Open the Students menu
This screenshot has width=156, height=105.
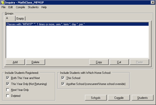tap(33, 7)
